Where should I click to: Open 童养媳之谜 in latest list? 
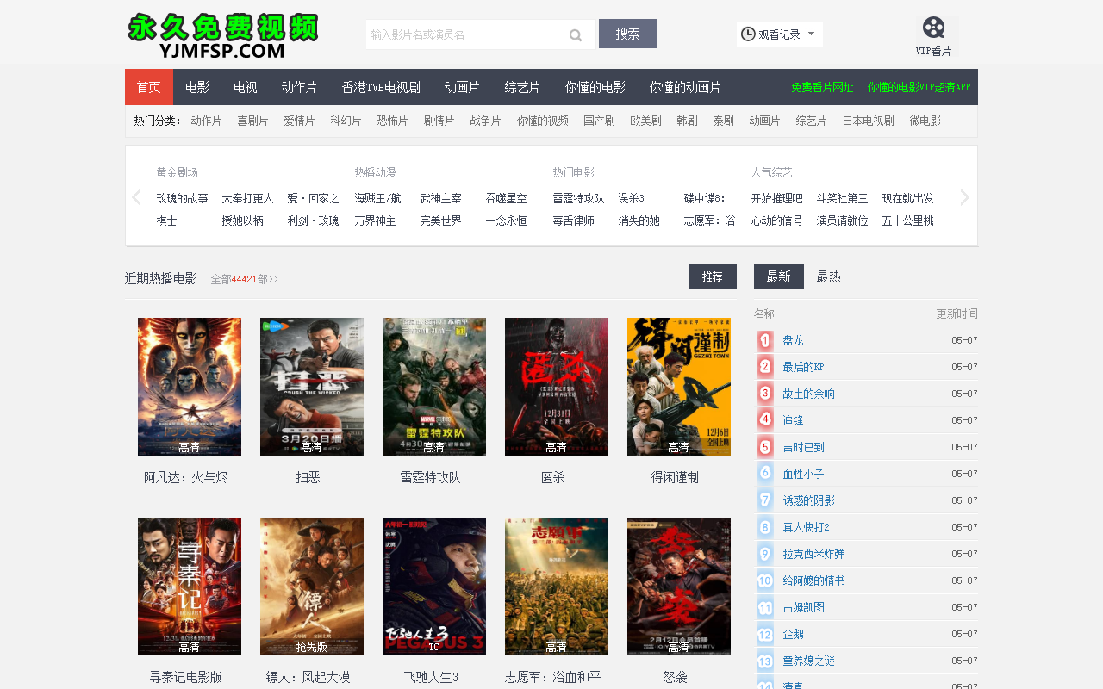[x=808, y=661]
